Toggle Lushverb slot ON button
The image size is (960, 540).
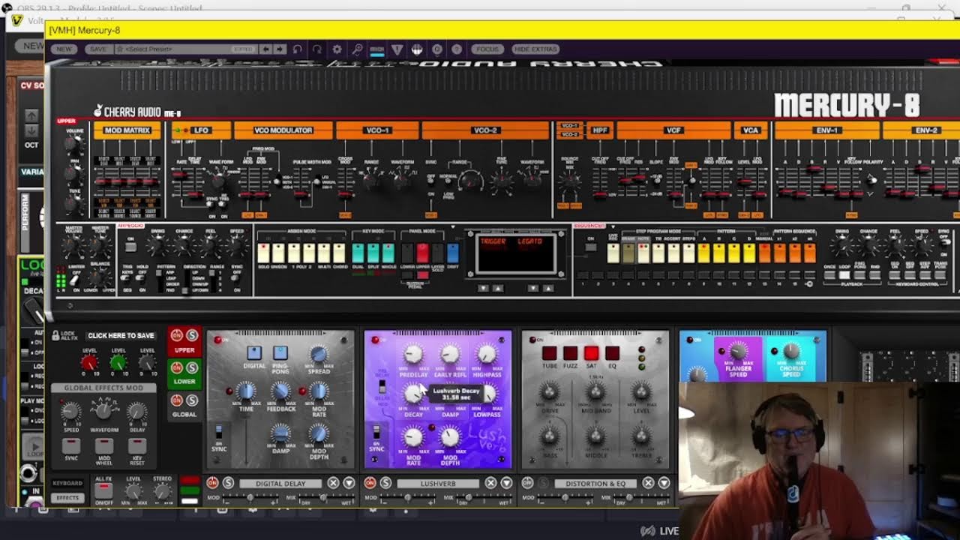[x=370, y=483]
